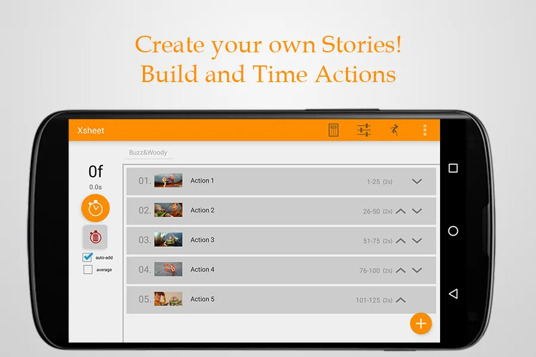Image resolution: width=536 pixels, height=357 pixels.
Task: Tap Android back triangle button
Action: coord(453,294)
